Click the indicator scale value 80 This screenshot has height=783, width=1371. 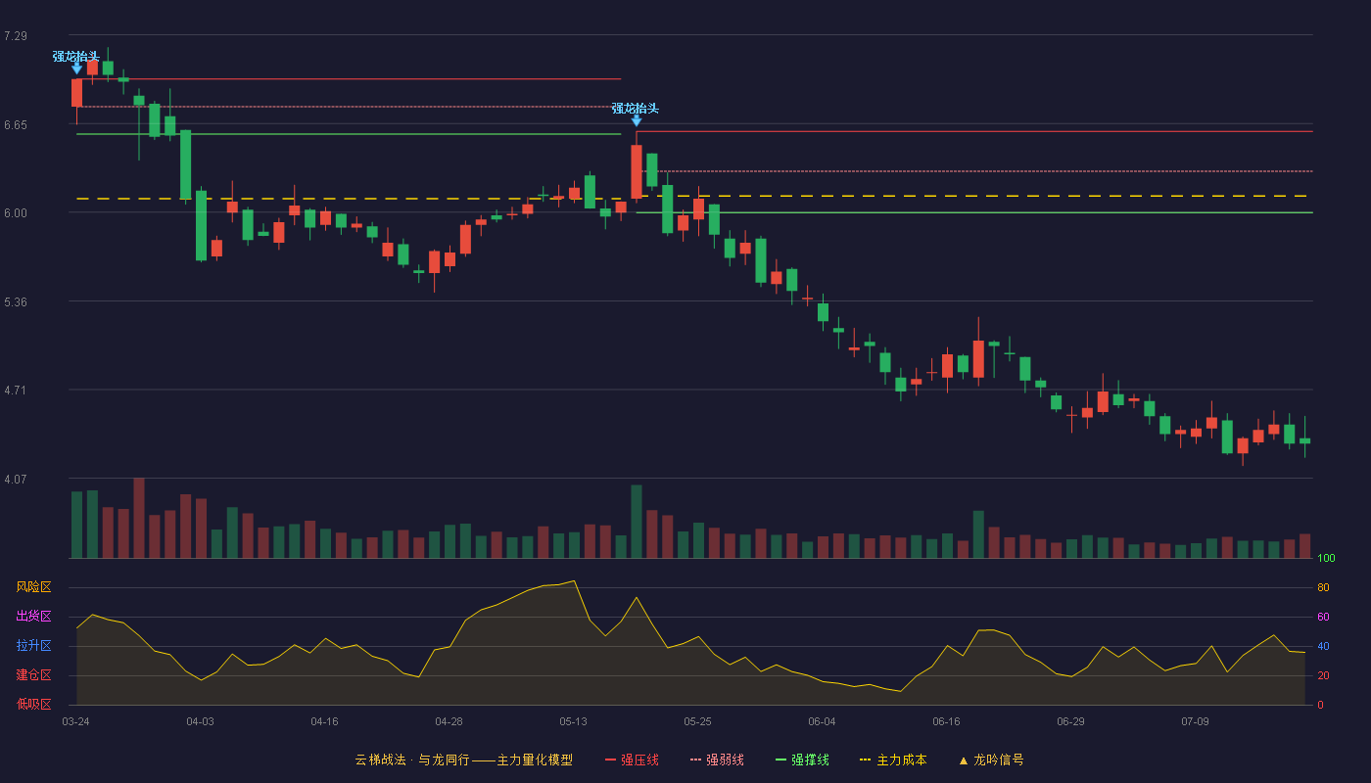tap(1323, 588)
